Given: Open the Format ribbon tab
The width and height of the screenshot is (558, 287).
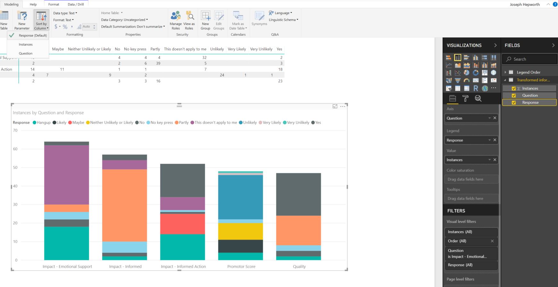Looking at the screenshot, I should [x=54, y=4].
